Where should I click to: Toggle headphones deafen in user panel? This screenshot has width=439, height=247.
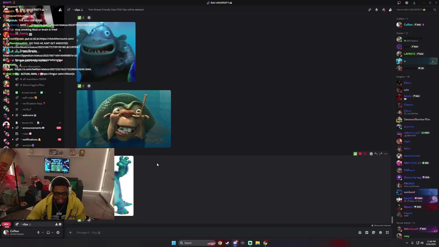point(48,233)
